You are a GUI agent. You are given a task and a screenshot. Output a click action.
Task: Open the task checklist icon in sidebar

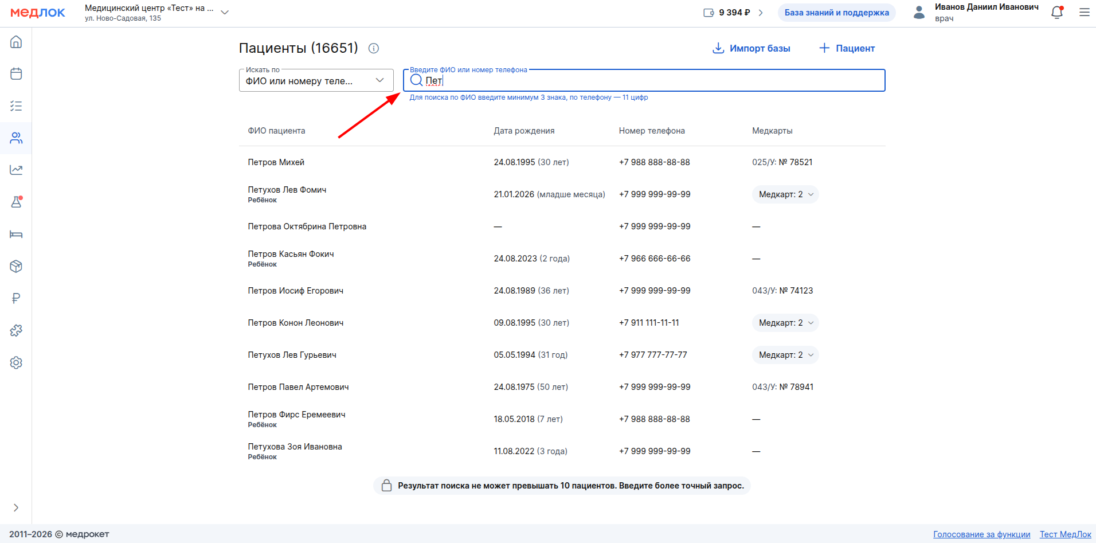(x=16, y=106)
